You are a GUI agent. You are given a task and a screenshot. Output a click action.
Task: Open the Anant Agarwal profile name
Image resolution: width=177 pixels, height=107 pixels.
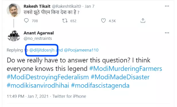[39, 33]
